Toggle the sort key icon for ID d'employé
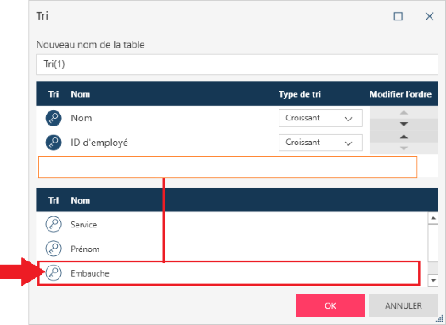Screen dimensions: 446x325 coord(54,143)
